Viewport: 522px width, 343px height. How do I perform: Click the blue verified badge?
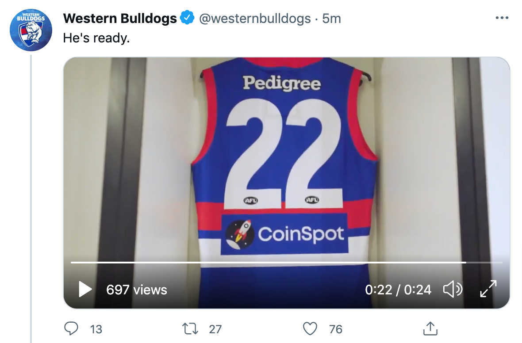[187, 18]
